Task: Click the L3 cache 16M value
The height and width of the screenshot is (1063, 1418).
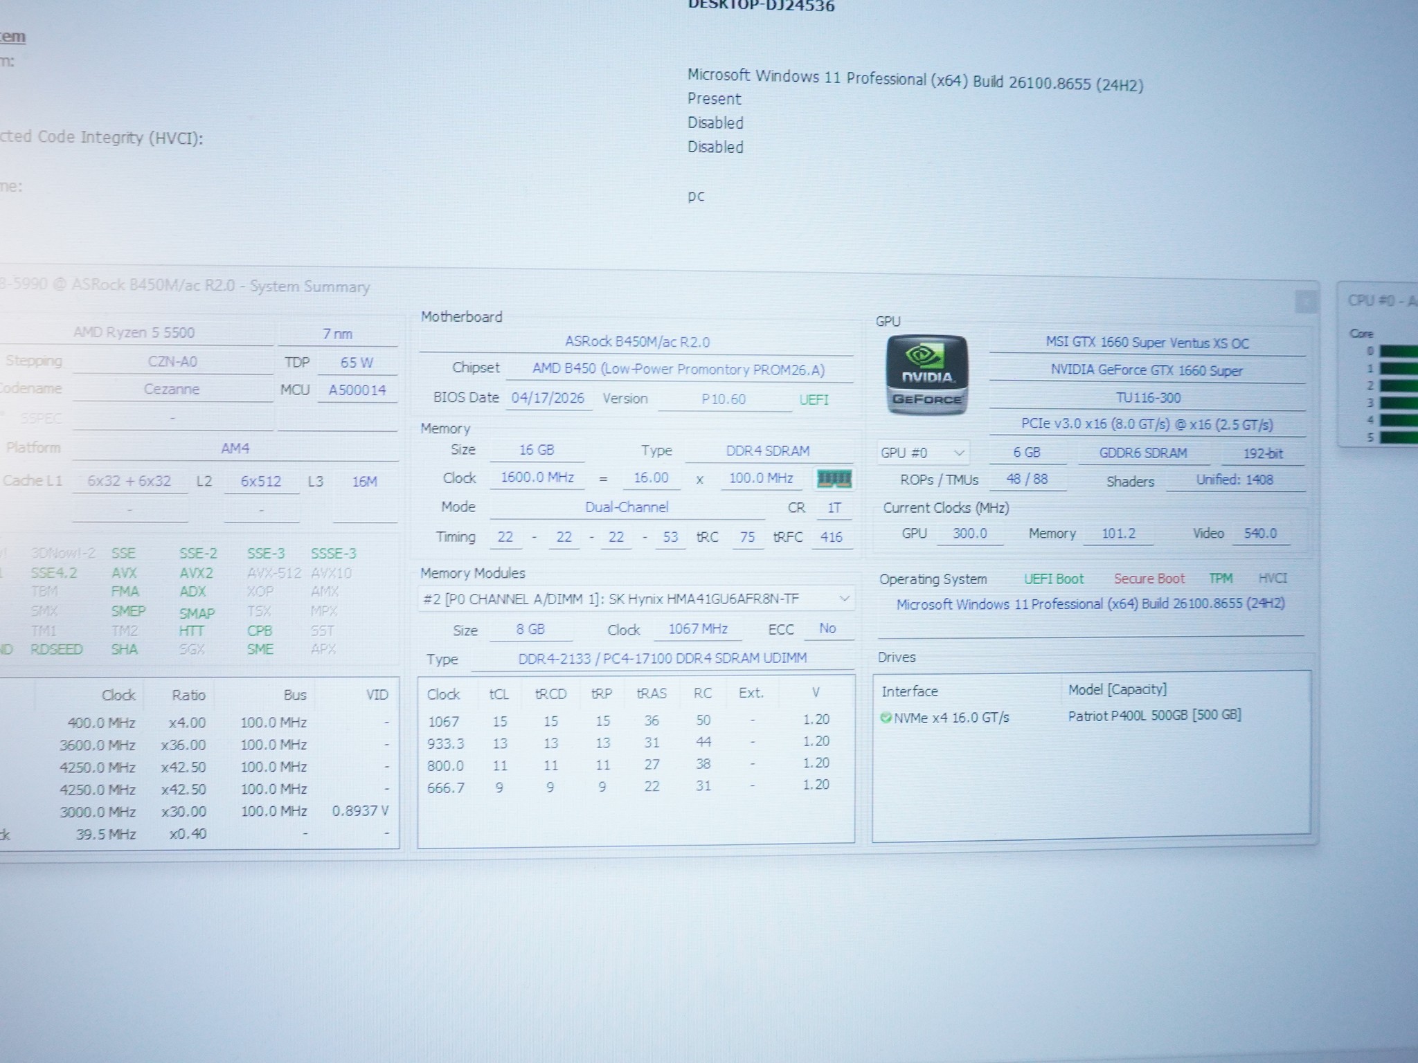Action: [365, 482]
